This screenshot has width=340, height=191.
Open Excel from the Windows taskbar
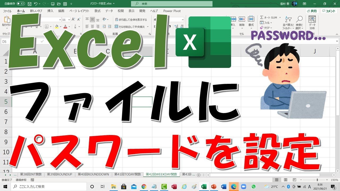coord(204,186)
